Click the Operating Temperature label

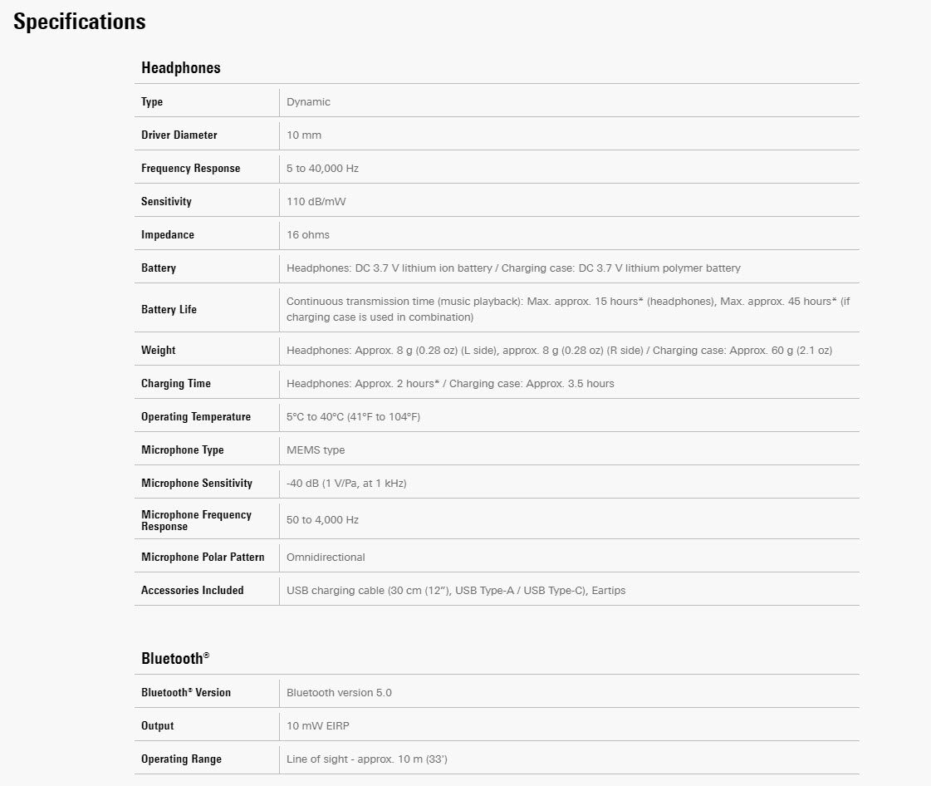[195, 416]
